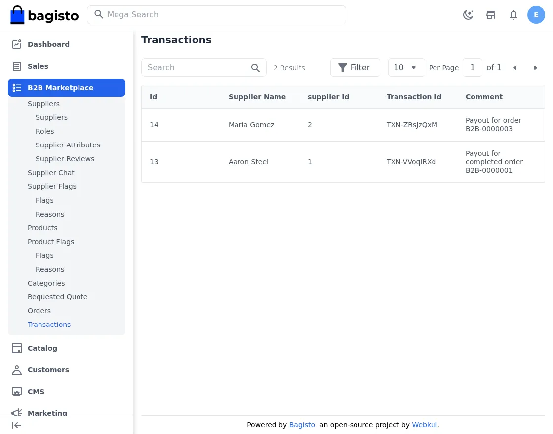Sort by Id column header
553x434 pixels.
point(154,97)
